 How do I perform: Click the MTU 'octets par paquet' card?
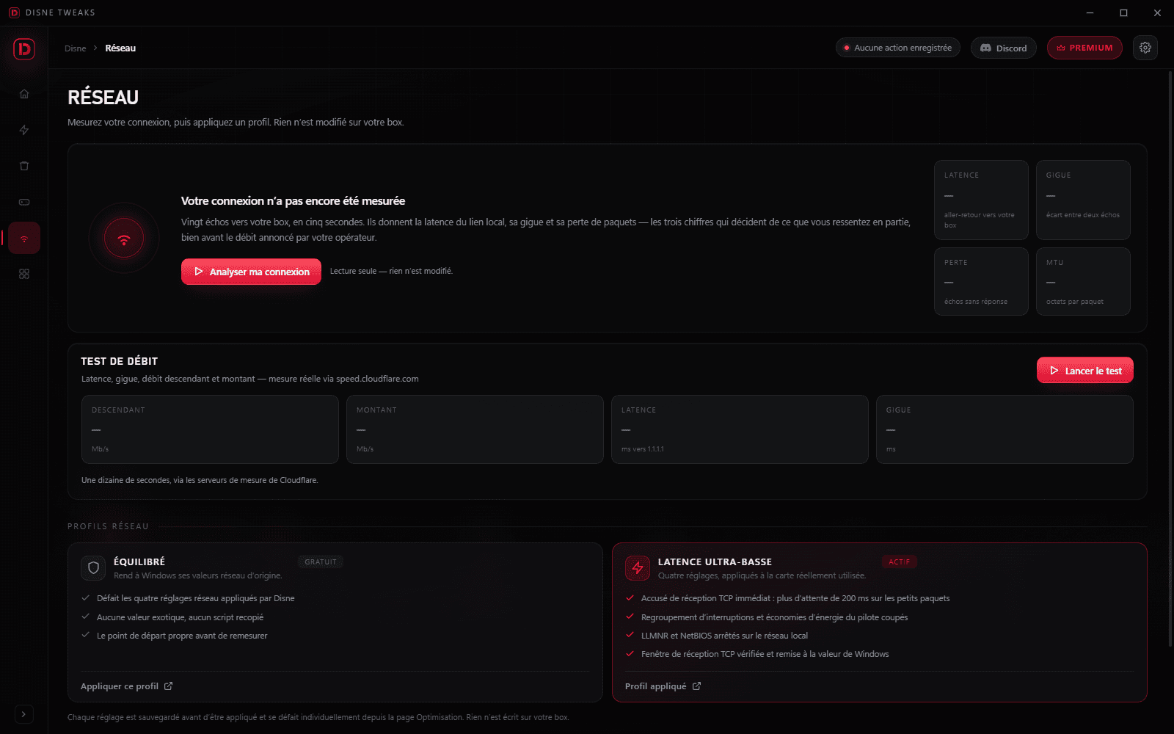[1083, 281]
